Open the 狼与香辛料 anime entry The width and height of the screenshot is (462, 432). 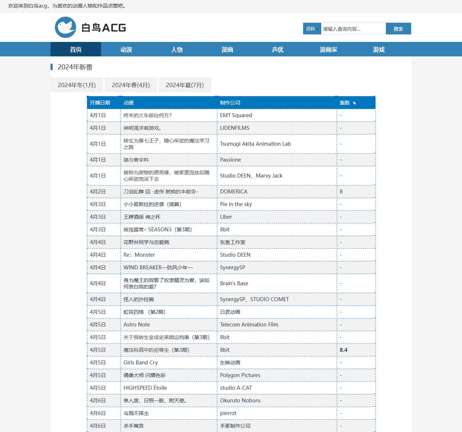(136, 160)
